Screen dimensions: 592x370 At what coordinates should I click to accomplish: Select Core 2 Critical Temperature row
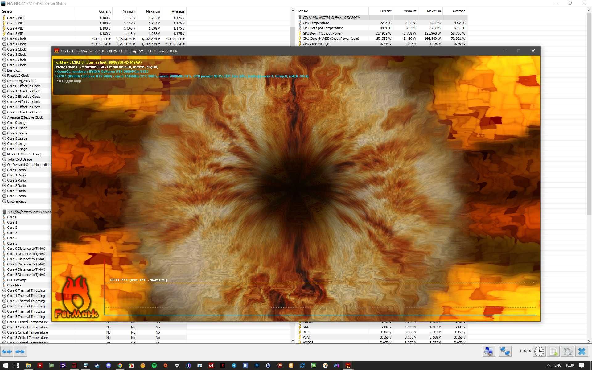[x=93, y=332]
